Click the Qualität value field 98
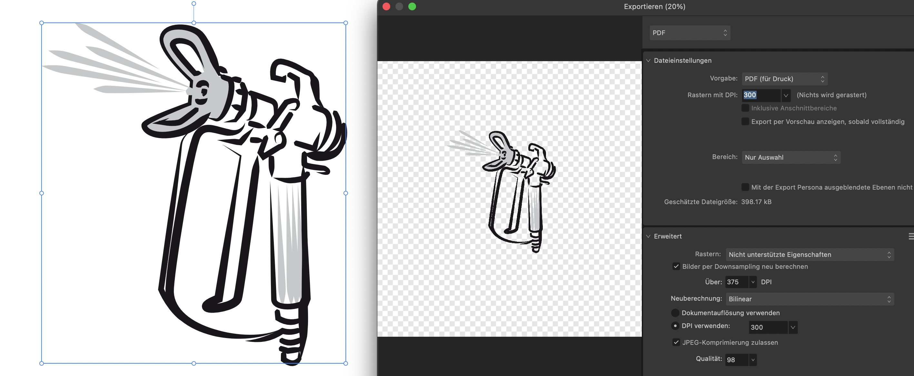This screenshot has width=914, height=376. (737, 360)
